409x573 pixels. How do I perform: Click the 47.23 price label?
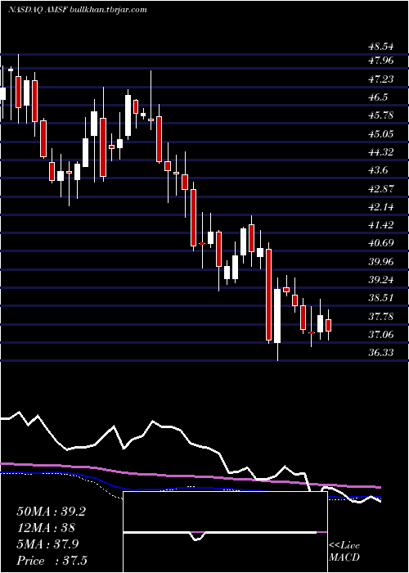381,79
